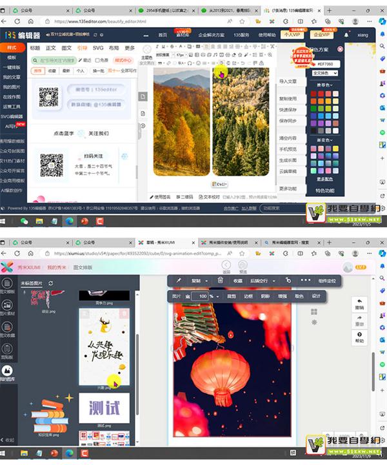The width and height of the screenshot is (387, 465).
Task: Click 裁剪 in the Xiumi image toolbar
Action: coord(232,296)
